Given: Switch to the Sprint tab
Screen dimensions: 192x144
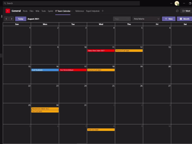Looking at the screenshot, I should [50, 11].
